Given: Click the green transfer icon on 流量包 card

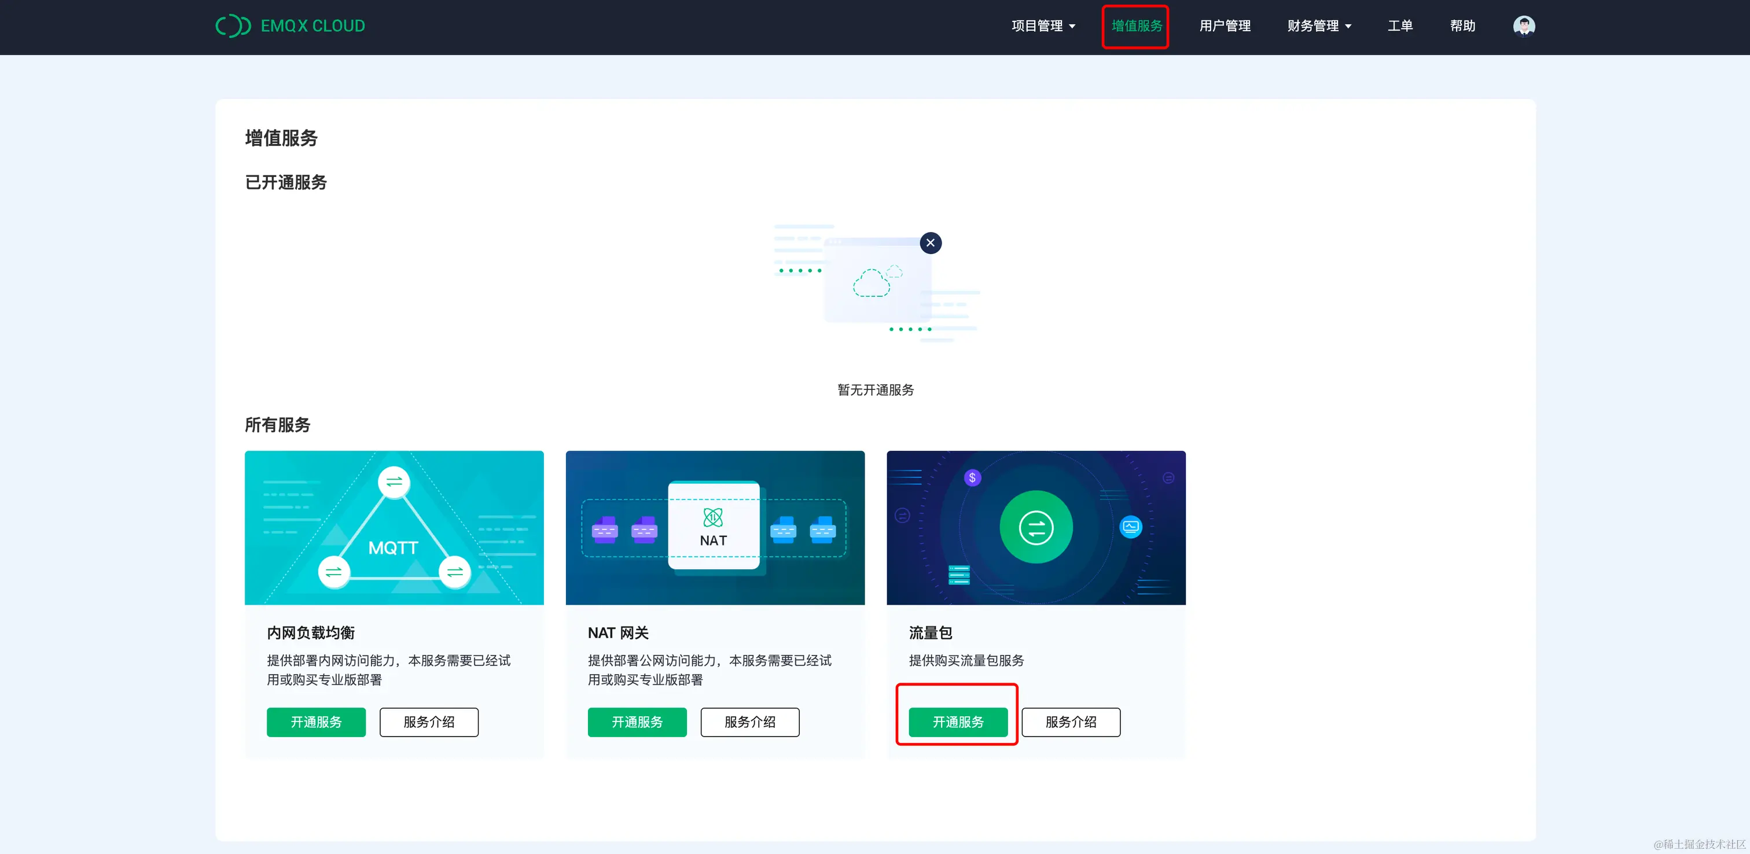Looking at the screenshot, I should [1035, 528].
